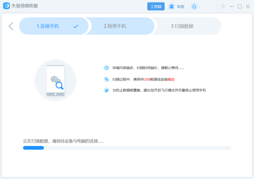Click the 失易得微恢复 app logo

pyautogui.click(x=6, y=6)
